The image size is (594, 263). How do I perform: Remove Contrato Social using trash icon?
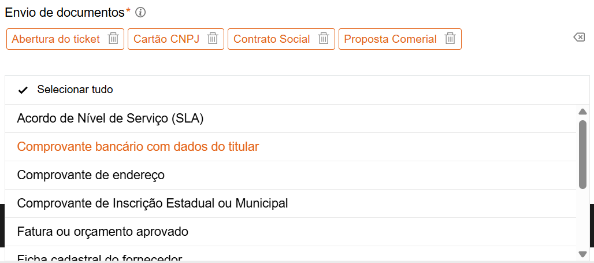324,39
